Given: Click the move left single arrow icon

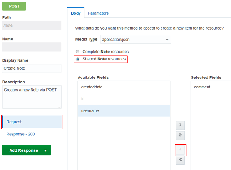Looking at the screenshot, I should click(181, 150).
